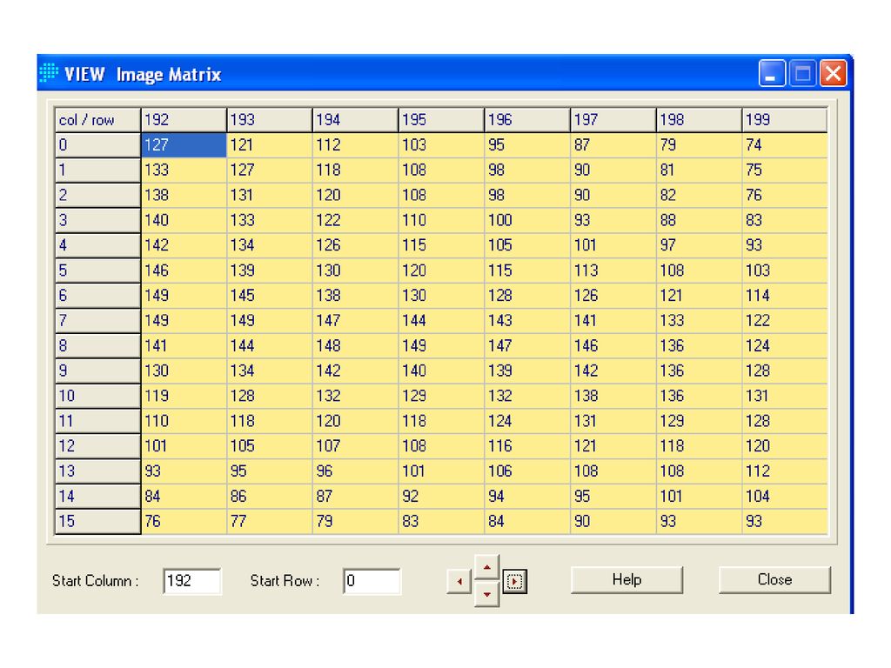Focus the Start Column input field

pos(192,580)
